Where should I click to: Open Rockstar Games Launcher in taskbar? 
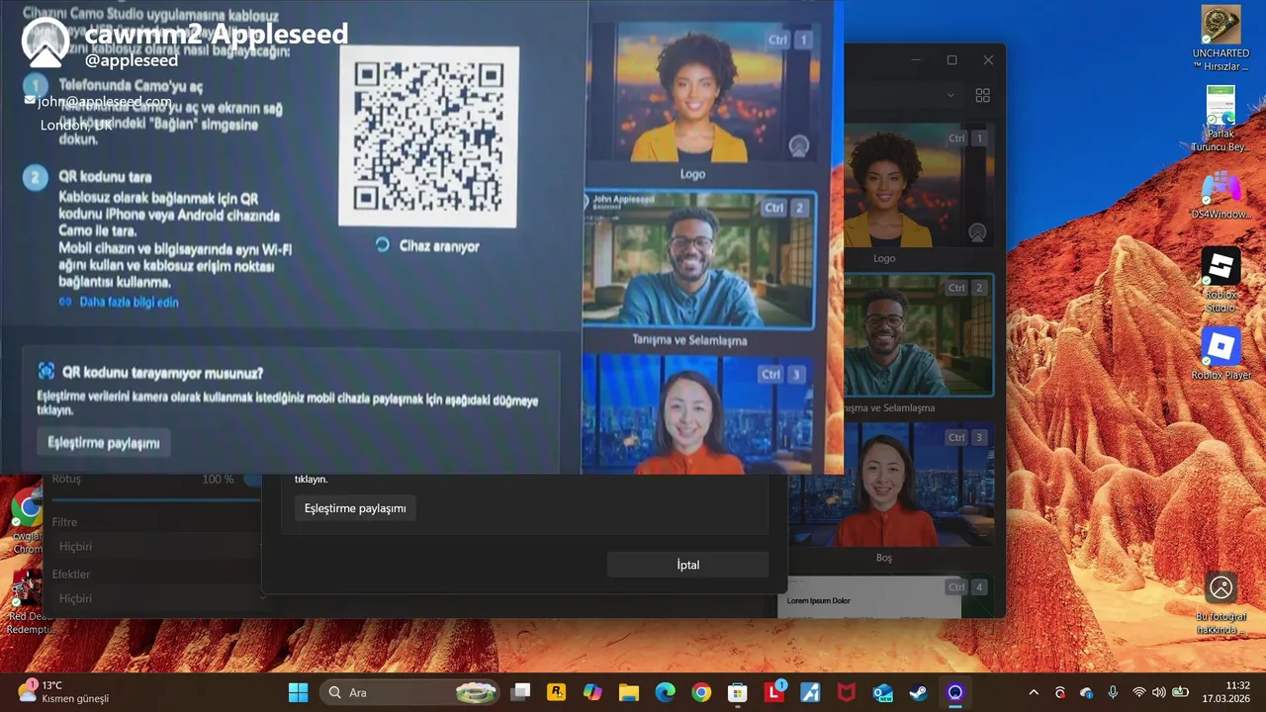[x=556, y=692]
